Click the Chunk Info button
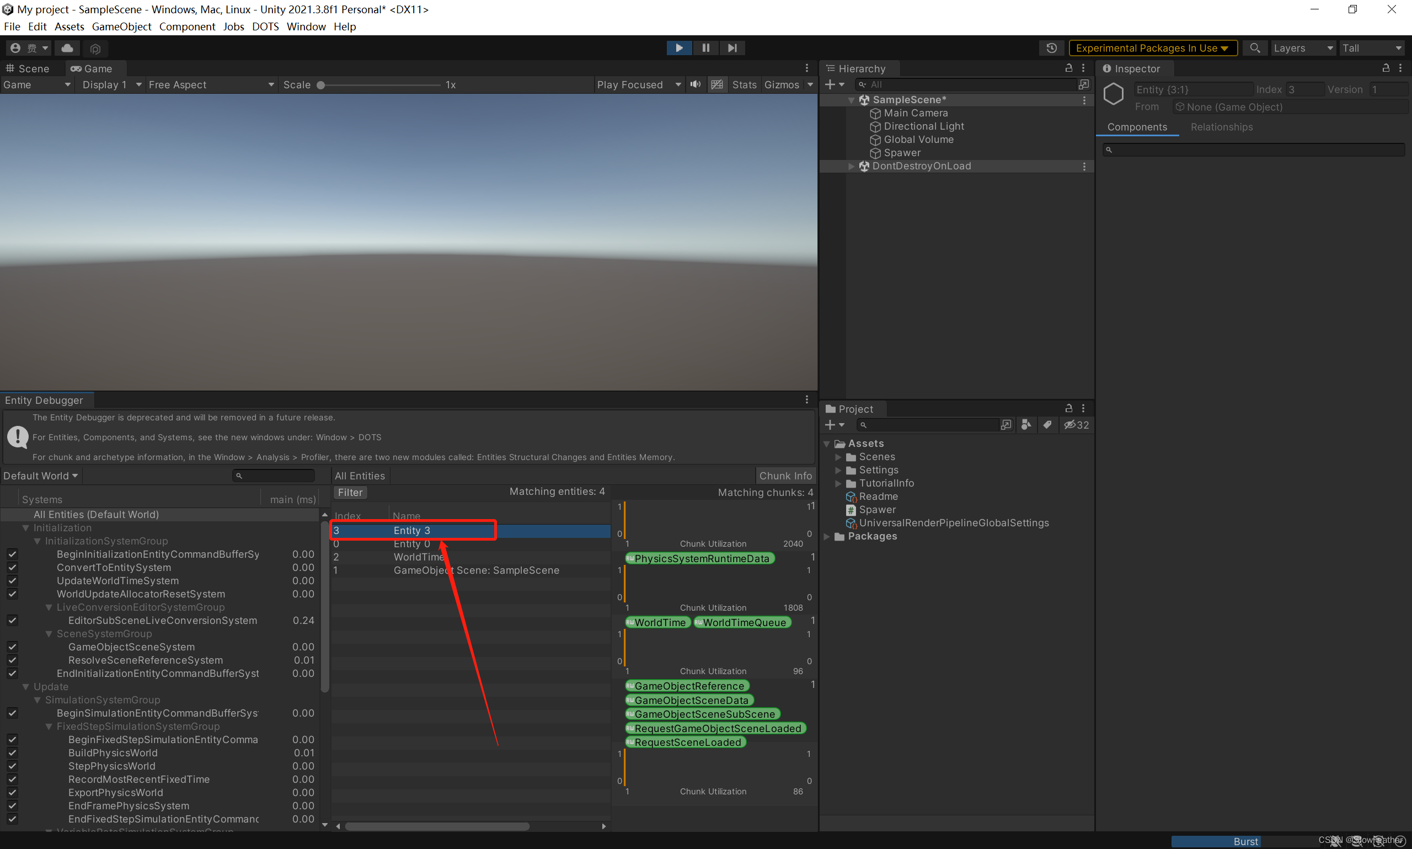 tap(785, 476)
